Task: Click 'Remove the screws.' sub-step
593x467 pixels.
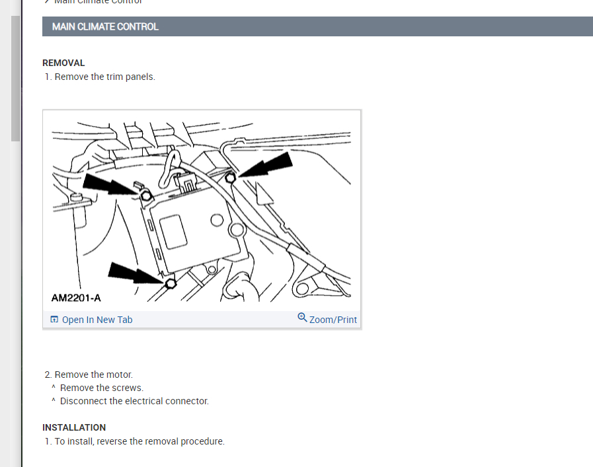Action: 102,388
